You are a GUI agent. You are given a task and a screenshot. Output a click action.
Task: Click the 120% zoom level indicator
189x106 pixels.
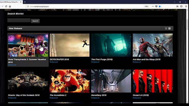click(x=146, y=6)
